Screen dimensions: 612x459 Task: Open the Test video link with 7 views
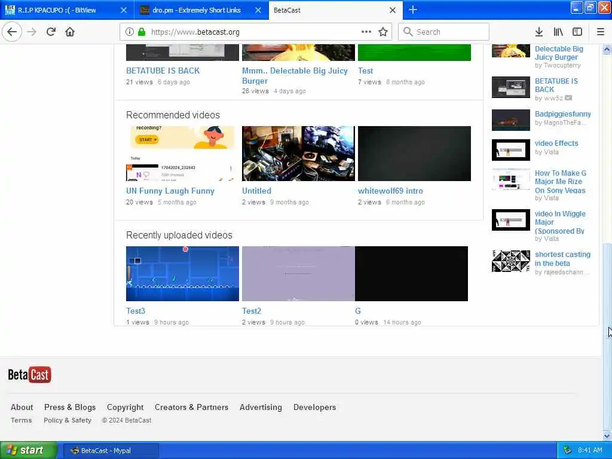point(365,71)
